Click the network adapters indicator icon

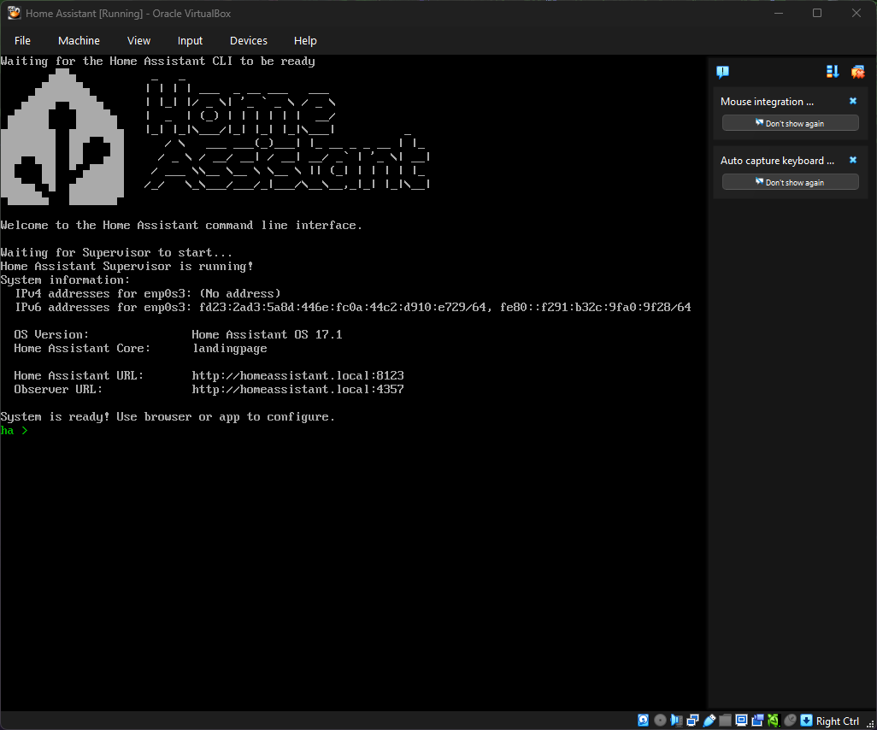692,721
